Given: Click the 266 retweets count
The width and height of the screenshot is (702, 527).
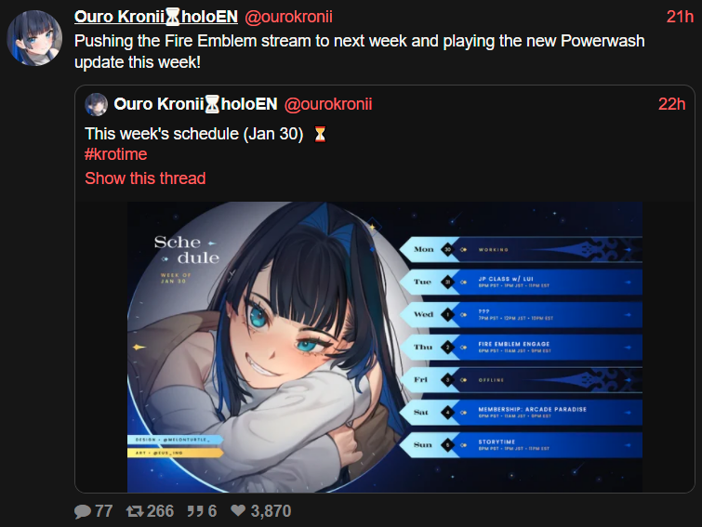Looking at the screenshot, I should click(x=160, y=511).
